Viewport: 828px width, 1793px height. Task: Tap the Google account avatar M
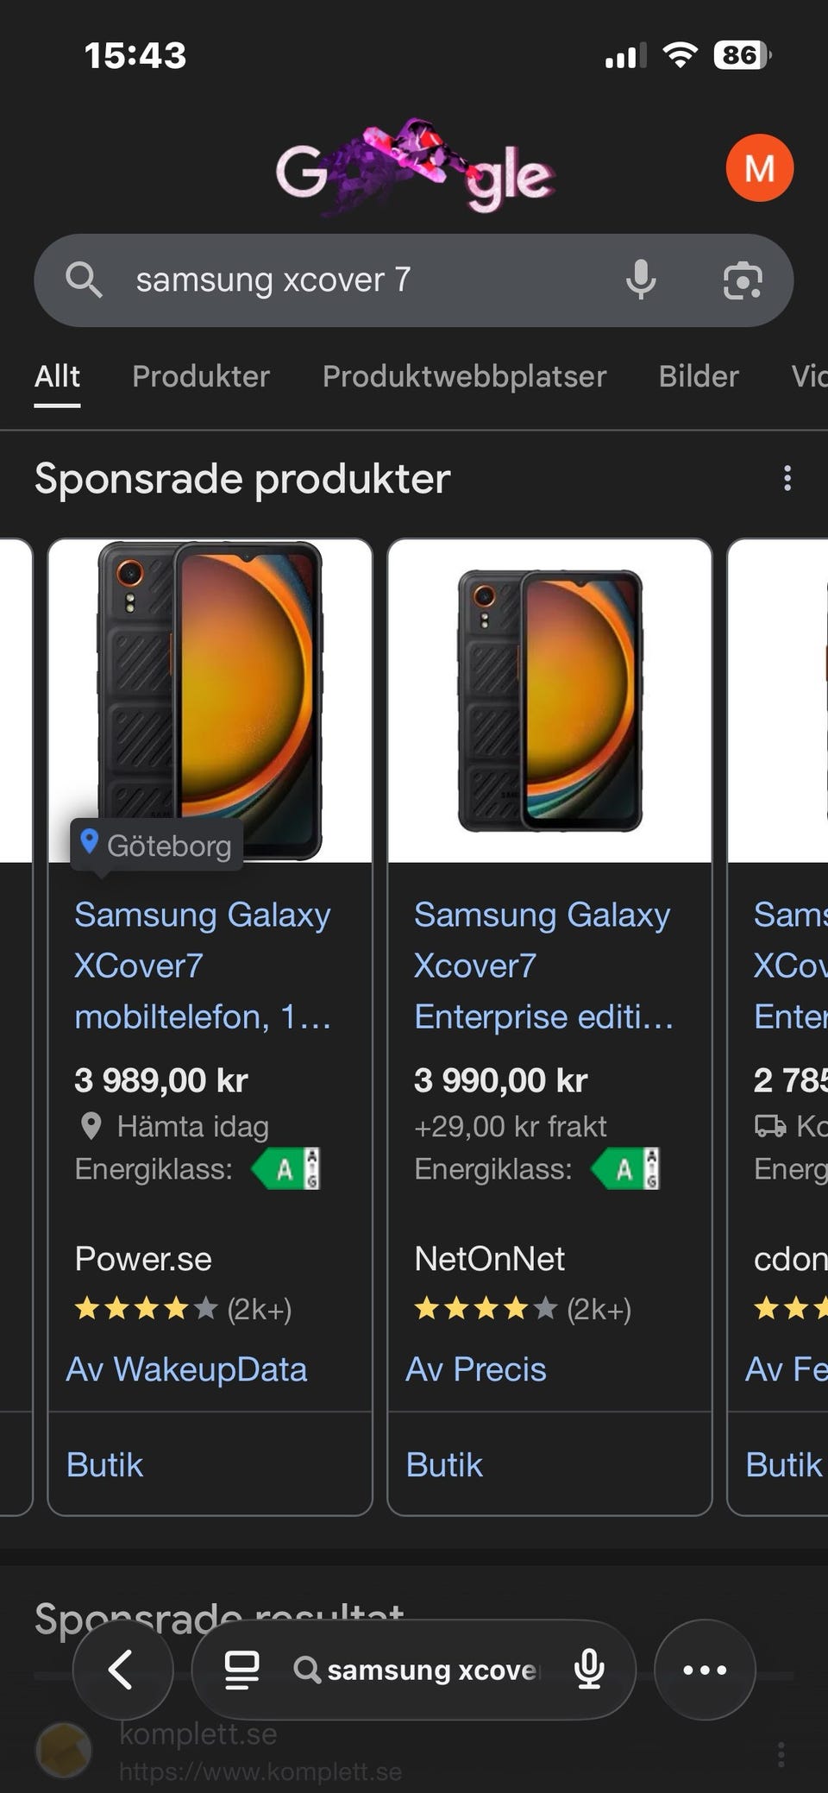tap(759, 168)
